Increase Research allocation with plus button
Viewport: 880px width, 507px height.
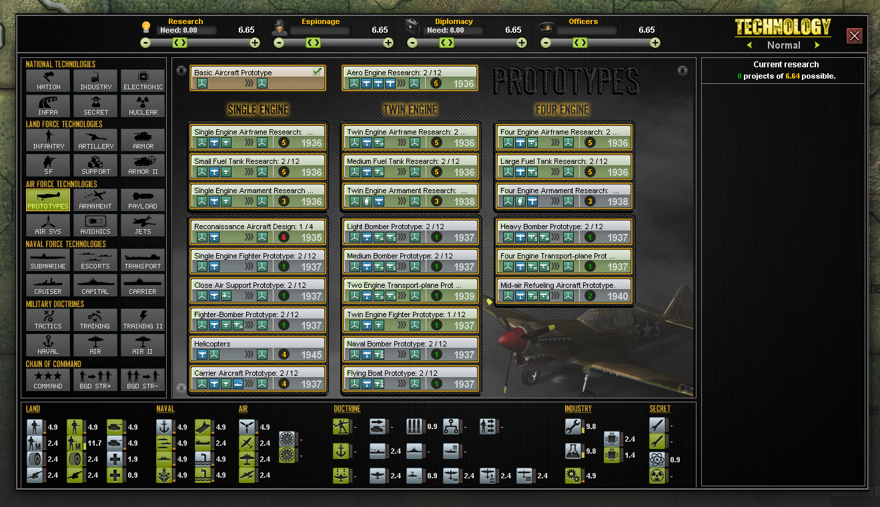point(255,43)
